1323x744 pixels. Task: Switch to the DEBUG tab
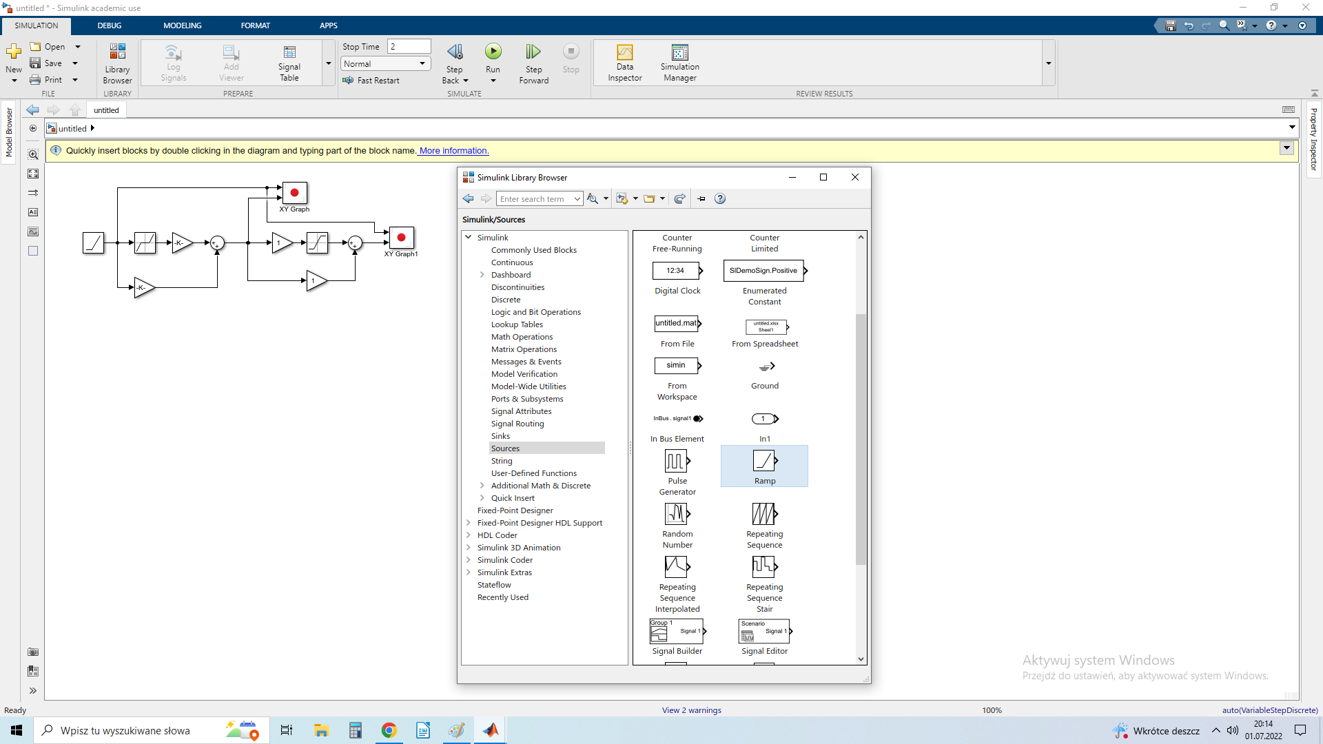pos(109,25)
